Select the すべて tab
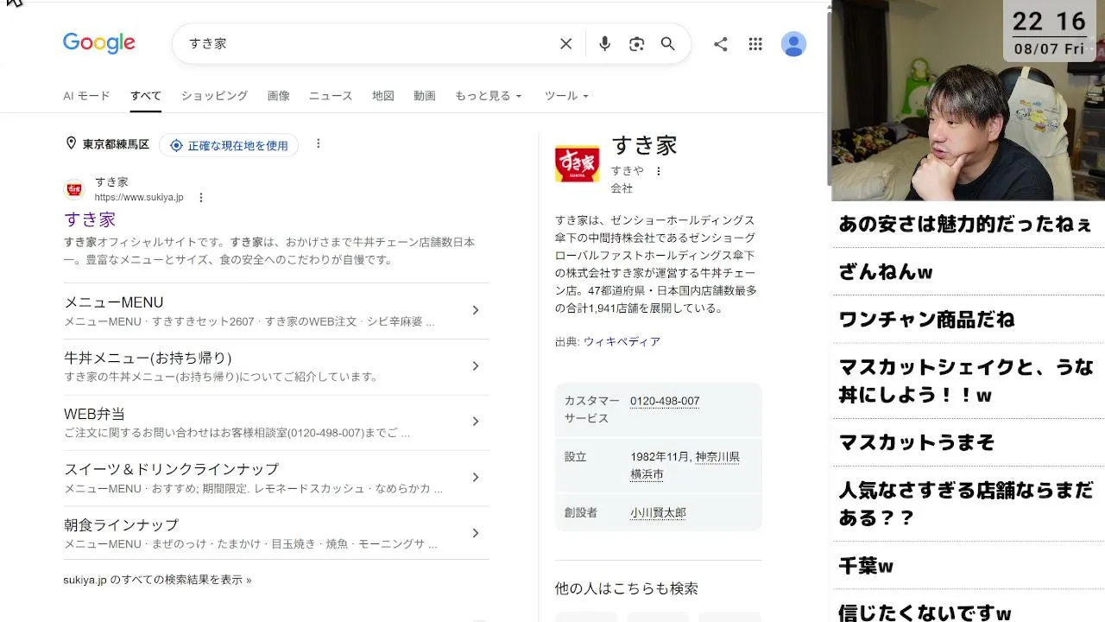1105x622 pixels. (x=146, y=96)
